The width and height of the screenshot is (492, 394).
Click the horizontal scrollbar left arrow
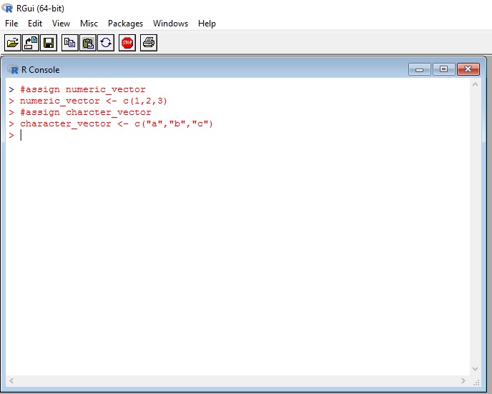pyautogui.click(x=11, y=381)
